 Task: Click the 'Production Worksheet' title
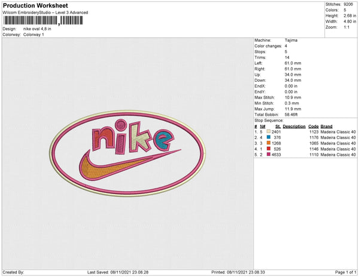coord(35,5)
